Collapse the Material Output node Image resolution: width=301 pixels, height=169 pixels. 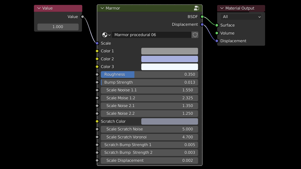pyautogui.click(x=222, y=8)
